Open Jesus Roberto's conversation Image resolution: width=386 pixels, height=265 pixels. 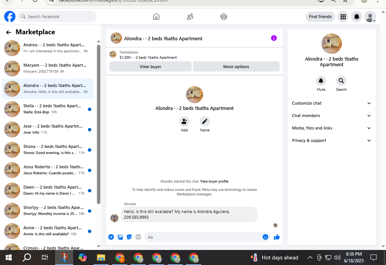48,170
